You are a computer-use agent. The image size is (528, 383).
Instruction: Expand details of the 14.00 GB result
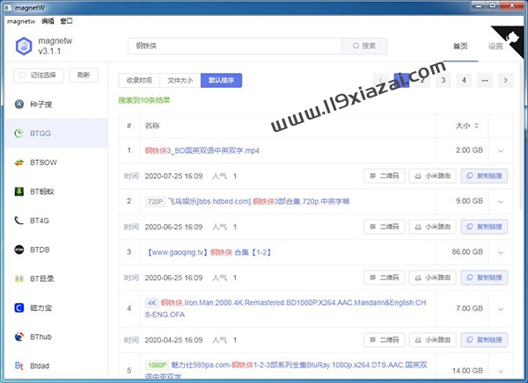click(501, 371)
